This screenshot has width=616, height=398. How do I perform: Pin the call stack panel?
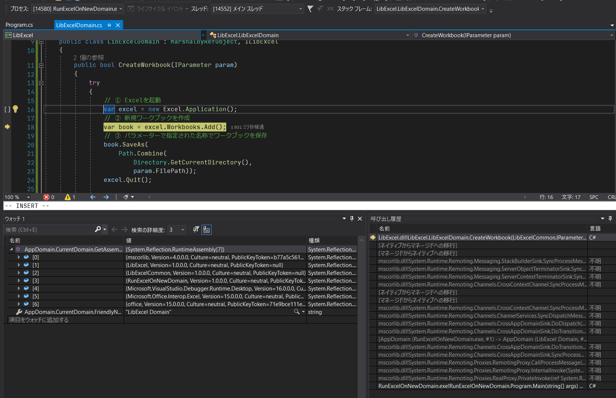pos(610,218)
